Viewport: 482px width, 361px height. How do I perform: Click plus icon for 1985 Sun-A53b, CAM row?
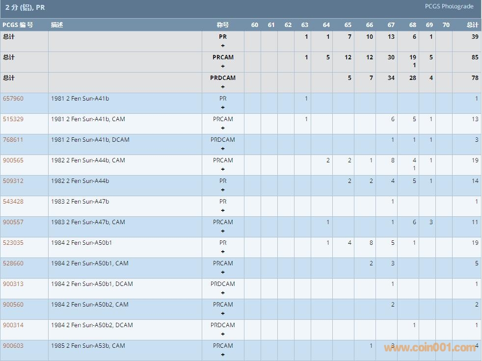point(223,355)
